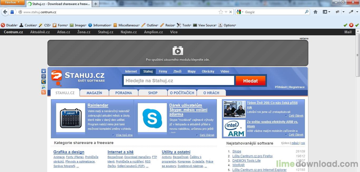Open a new browser tab
Image resolution: width=360 pixels, height=172 pixels.
pyautogui.click(x=95, y=4)
